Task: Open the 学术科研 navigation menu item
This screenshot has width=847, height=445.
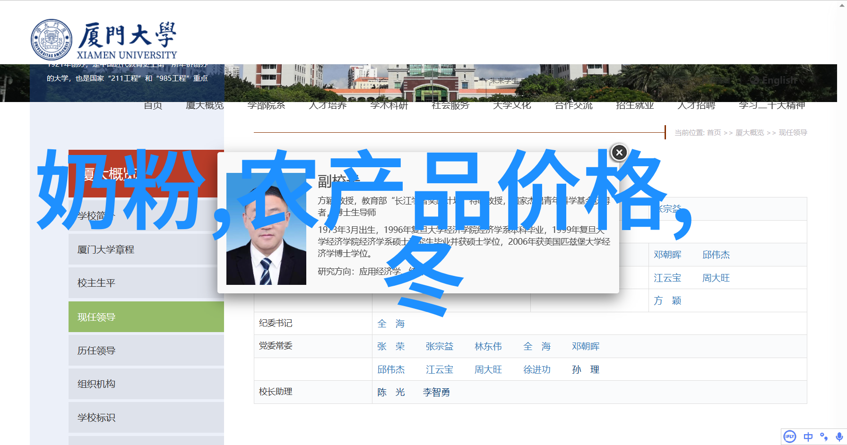Action: pos(389,105)
